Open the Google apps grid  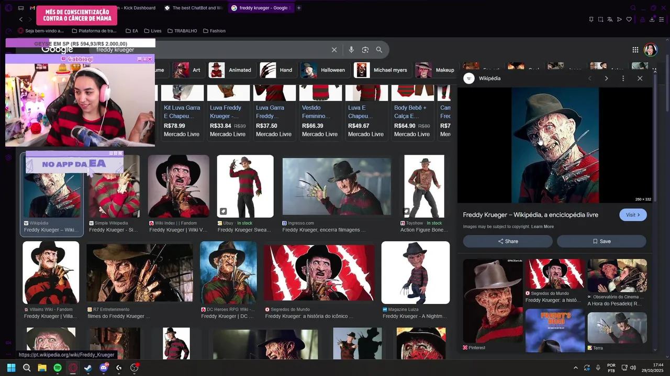click(x=635, y=50)
